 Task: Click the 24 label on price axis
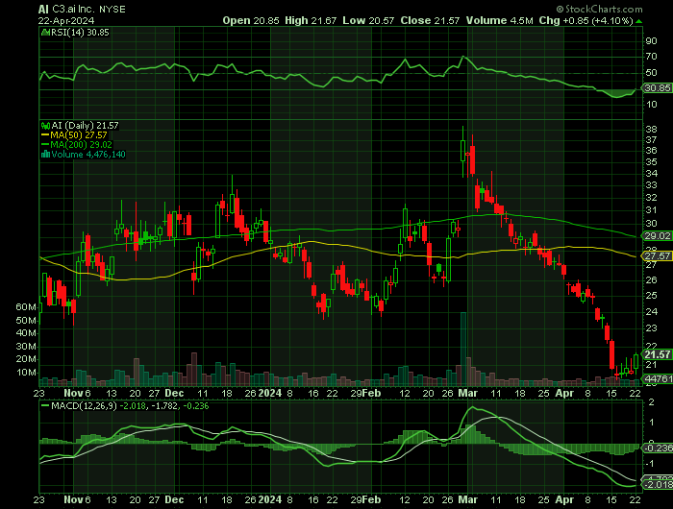[651, 312]
